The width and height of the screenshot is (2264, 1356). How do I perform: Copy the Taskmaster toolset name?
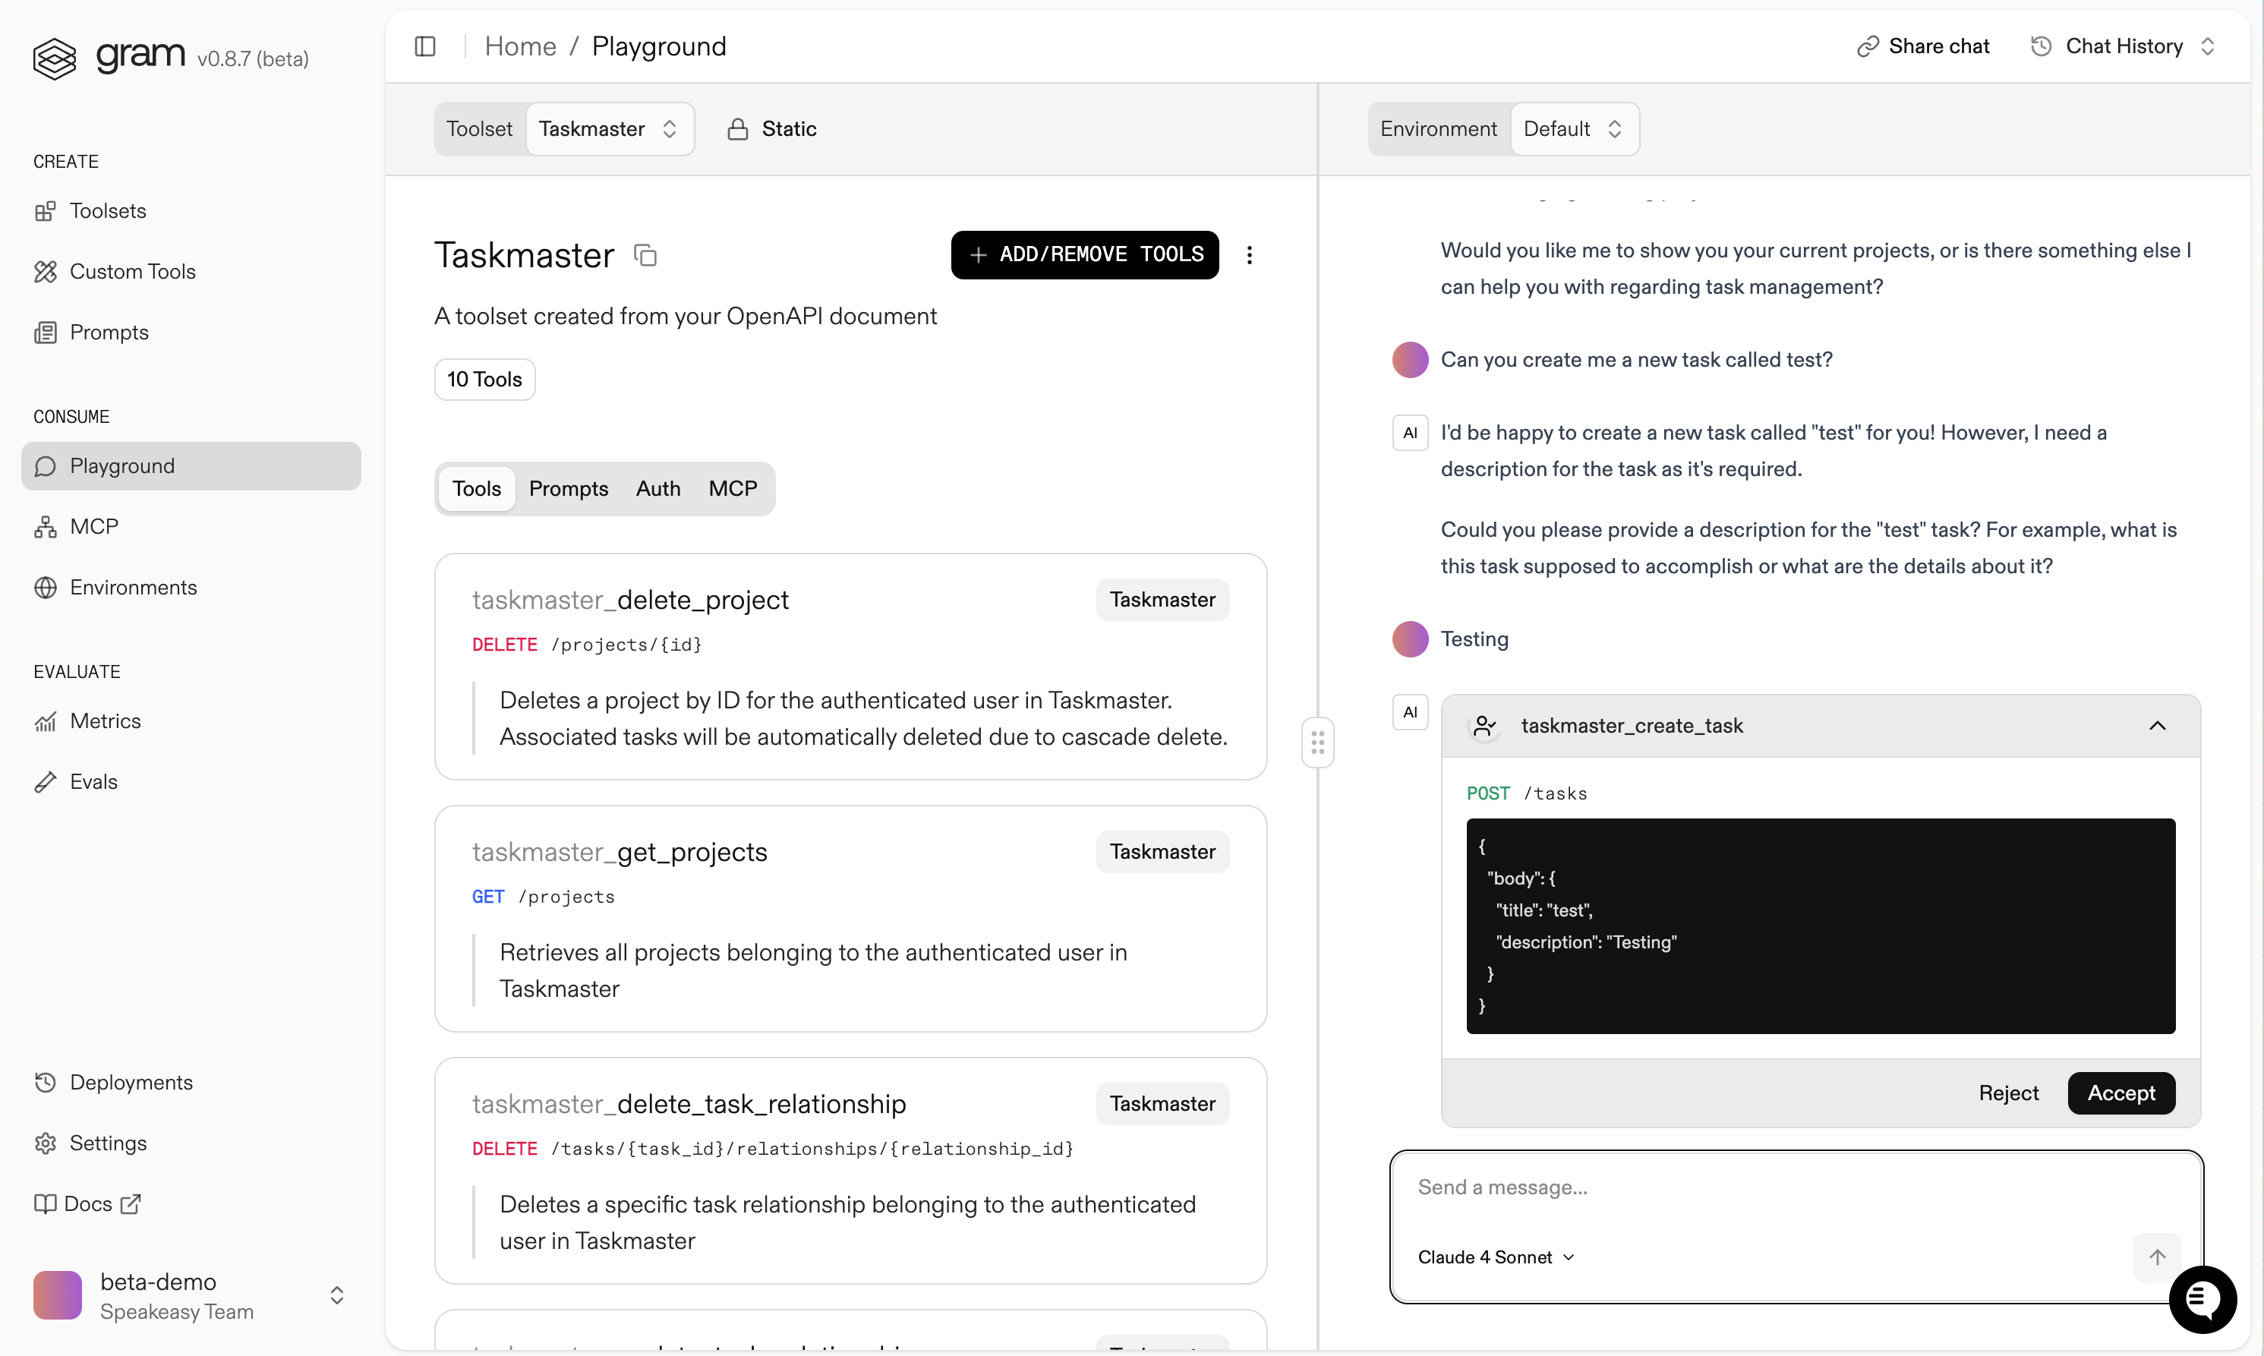[x=646, y=255]
